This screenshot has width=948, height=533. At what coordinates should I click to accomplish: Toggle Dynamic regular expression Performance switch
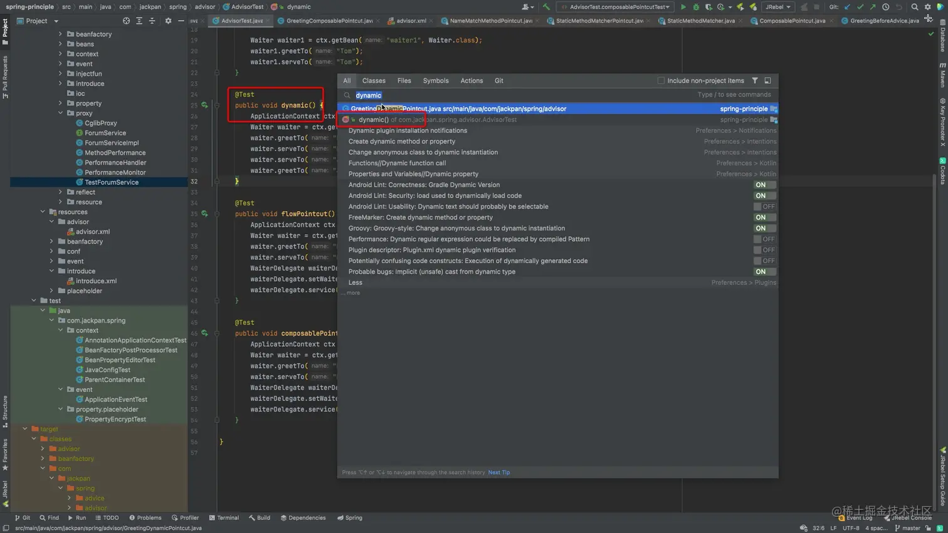[764, 239]
